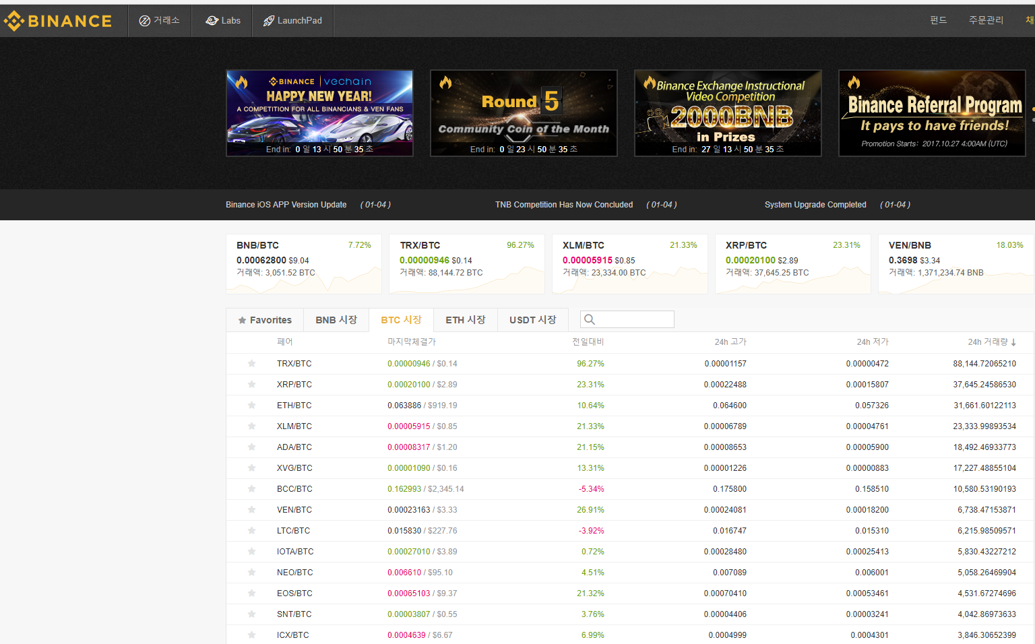Select the BCC/BTC pair in table
This screenshot has width=1035, height=644.
(x=294, y=489)
